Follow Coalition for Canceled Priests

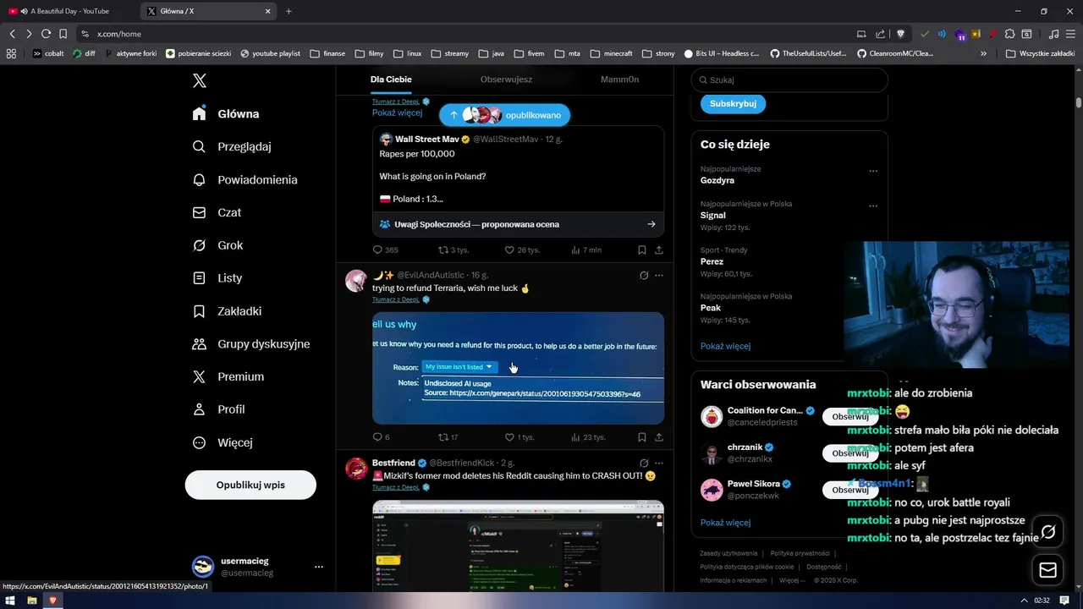tap(850, 416)
